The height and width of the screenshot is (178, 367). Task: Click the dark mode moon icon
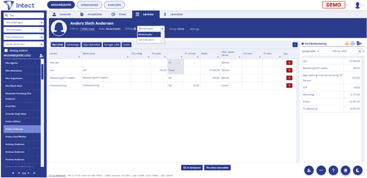[357, 170]
